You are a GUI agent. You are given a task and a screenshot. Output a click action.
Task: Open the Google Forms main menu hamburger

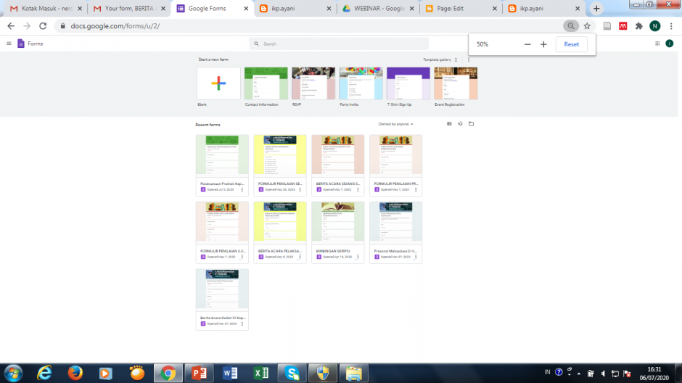tap(9, 44)
